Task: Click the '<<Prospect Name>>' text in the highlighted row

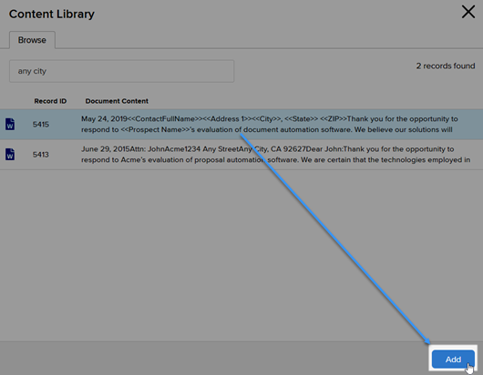Action: pyautogui.click(x=155, y=129)
